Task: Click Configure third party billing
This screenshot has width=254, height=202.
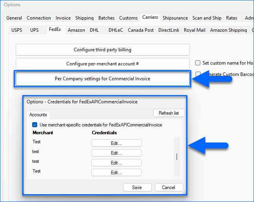Action: [x=103, y=50]
